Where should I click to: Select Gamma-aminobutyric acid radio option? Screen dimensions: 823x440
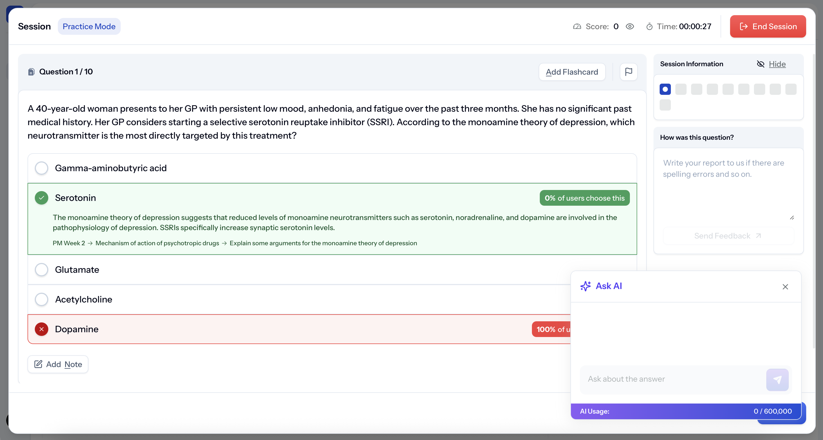click(x=42, y=168)
